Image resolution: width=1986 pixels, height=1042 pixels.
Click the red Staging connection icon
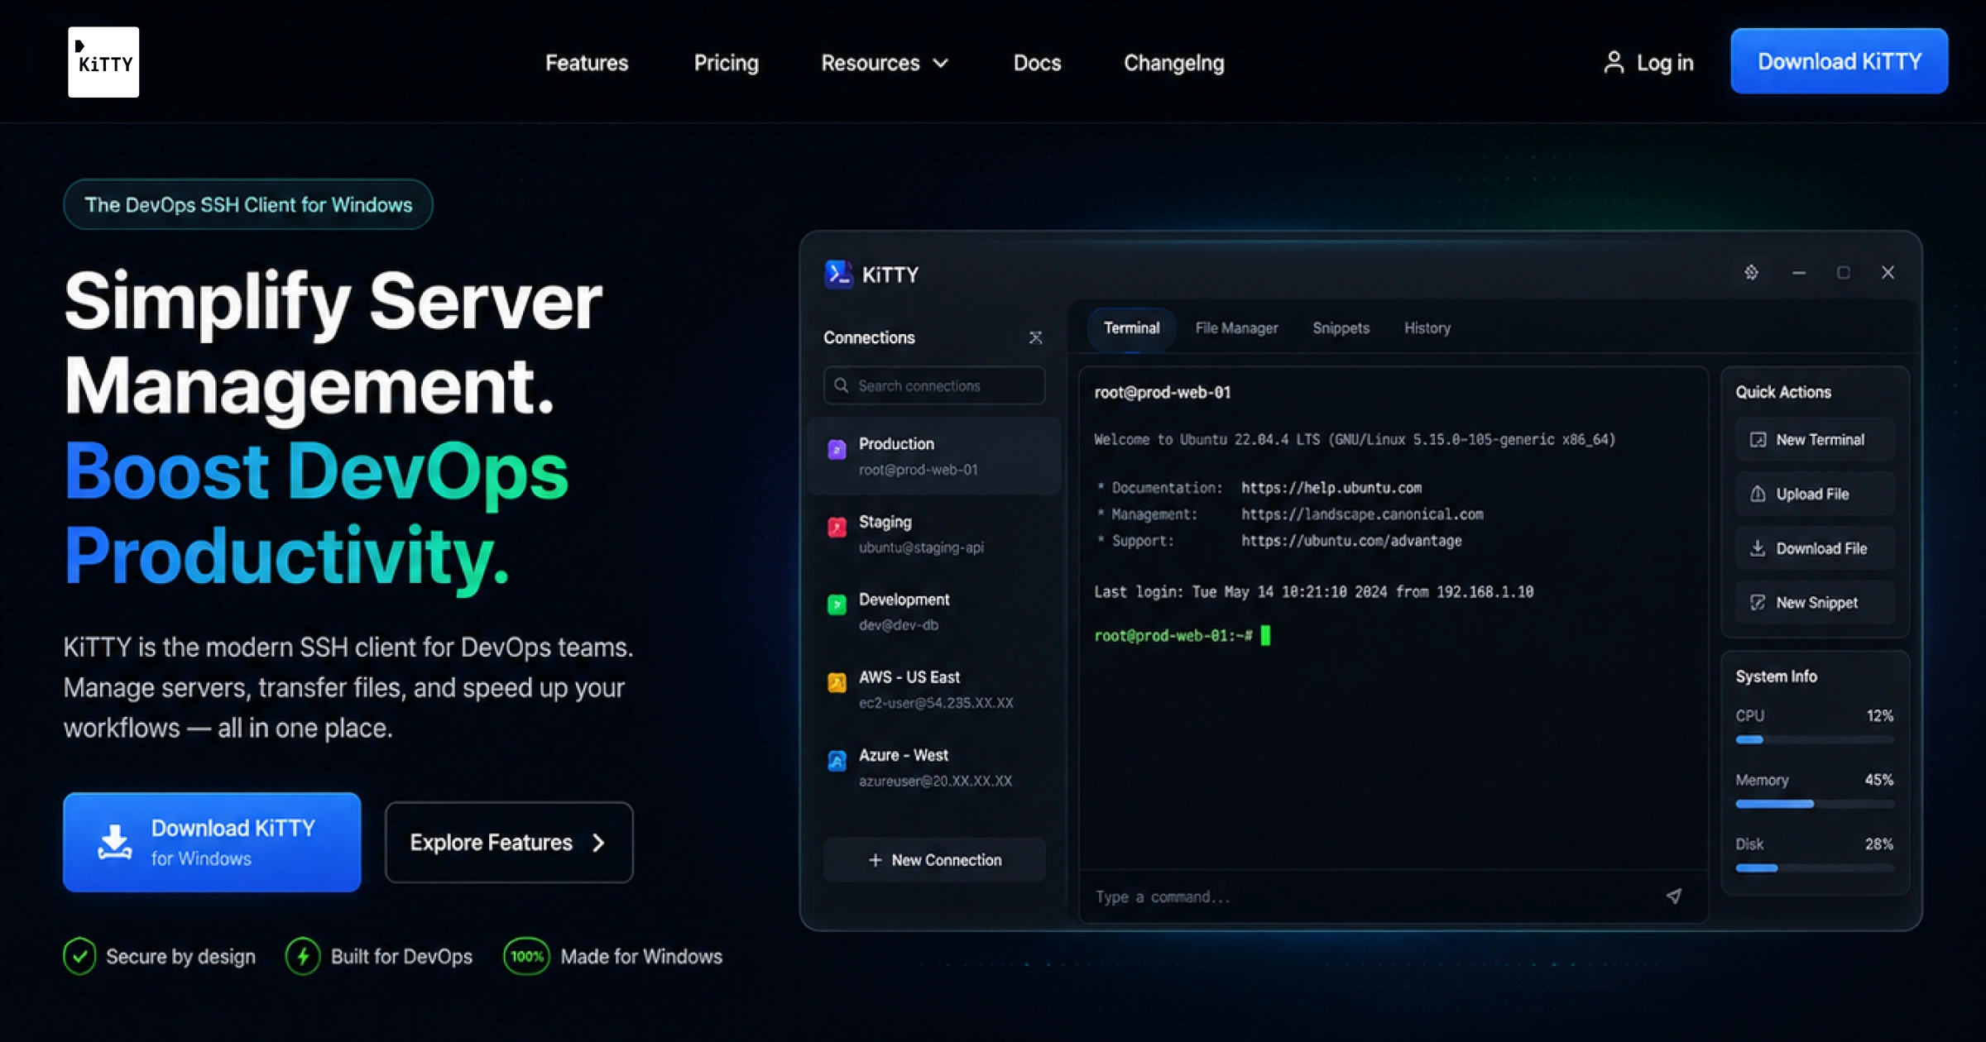[x=837, y=527]
